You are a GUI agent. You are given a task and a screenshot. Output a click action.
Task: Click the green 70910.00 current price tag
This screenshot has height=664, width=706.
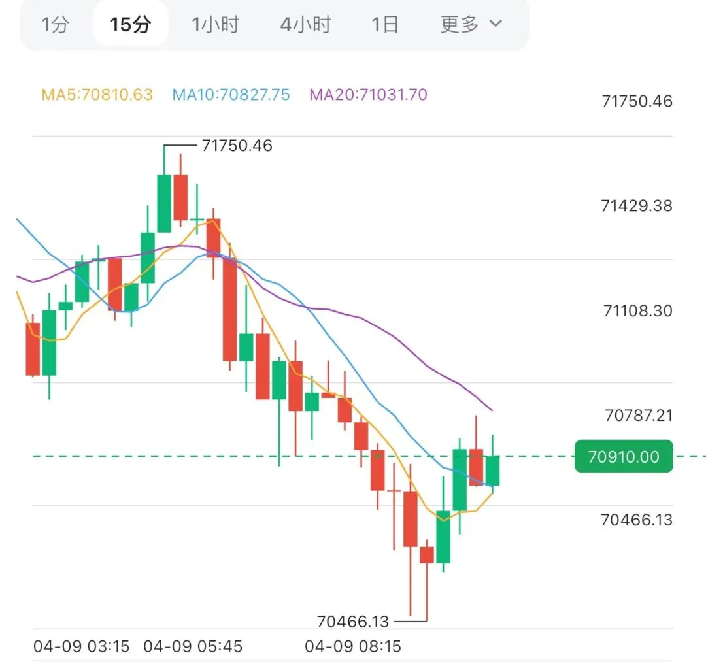[x=624, y=457]
